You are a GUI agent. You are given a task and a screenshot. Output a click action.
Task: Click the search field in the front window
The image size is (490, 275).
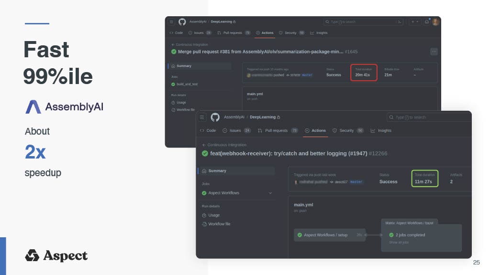pos(428,117)
